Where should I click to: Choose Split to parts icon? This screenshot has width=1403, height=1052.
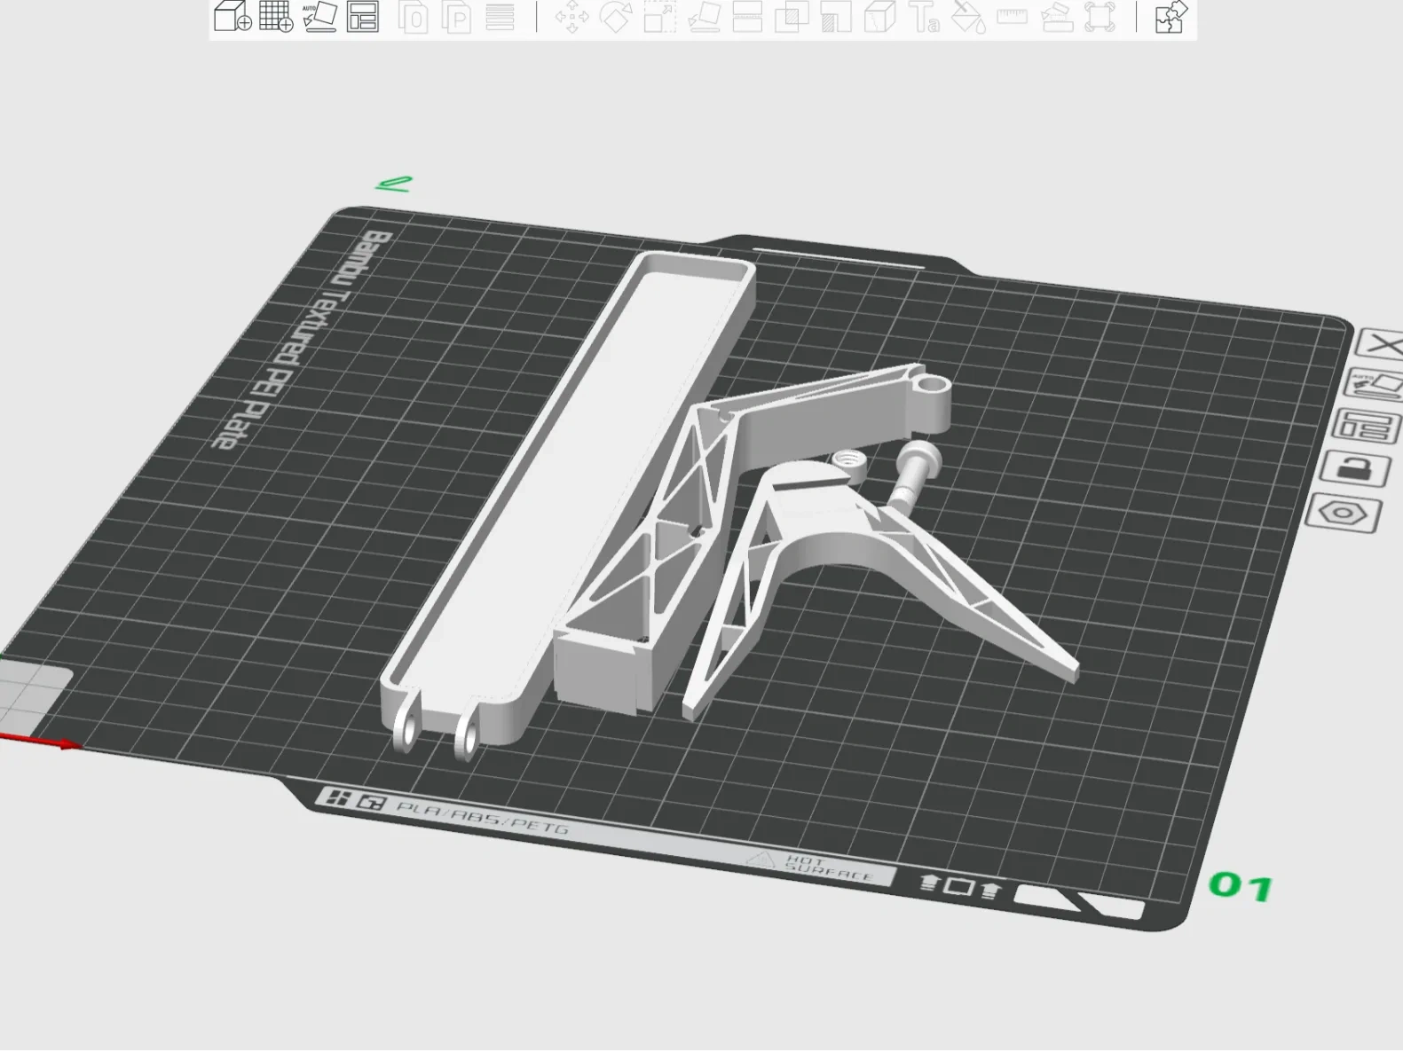tap(457, 17)
